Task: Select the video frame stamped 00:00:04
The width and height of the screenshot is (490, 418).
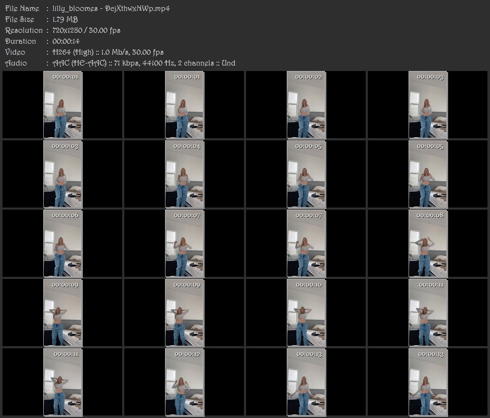Action: point(184,174)
